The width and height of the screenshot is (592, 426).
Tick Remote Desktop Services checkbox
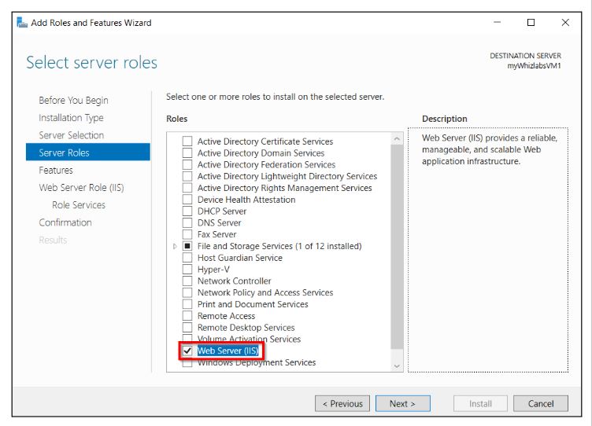187,328
